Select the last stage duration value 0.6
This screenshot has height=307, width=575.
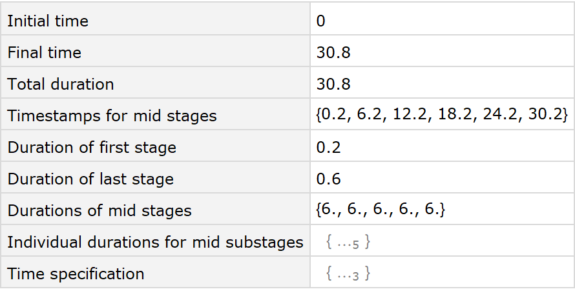tap(329, 179)
